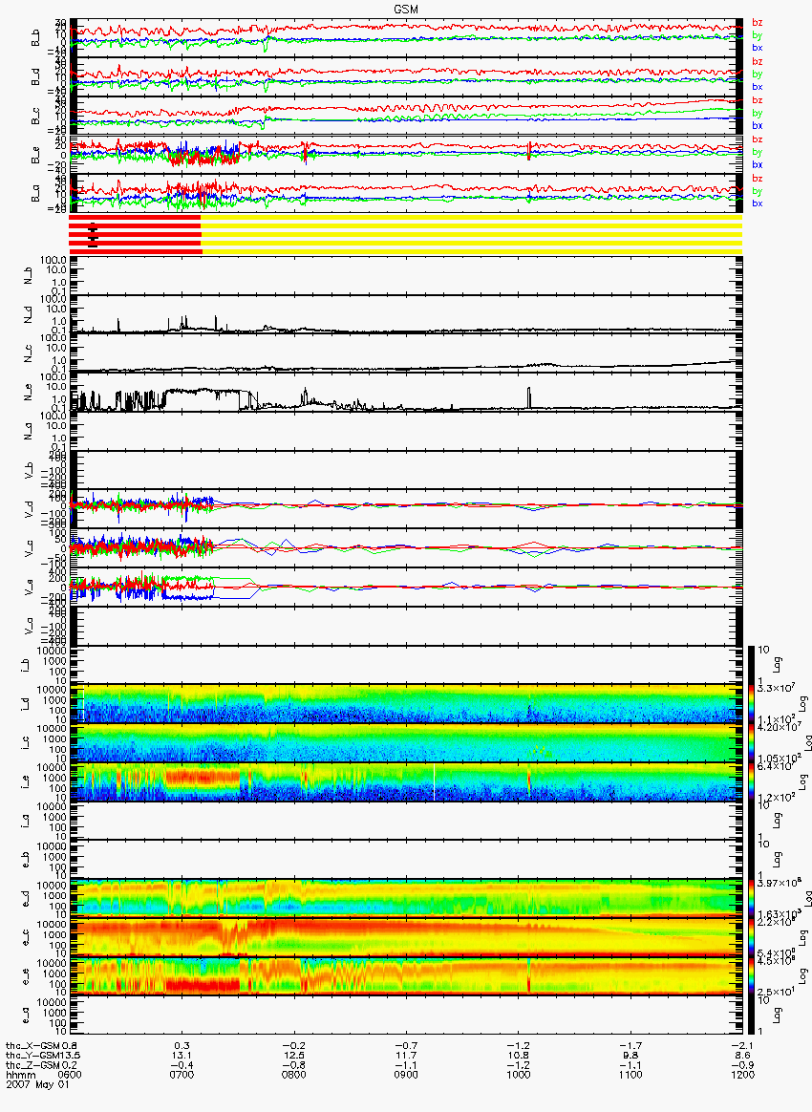Click the color scale beside i_d spectrogram
Screen dimensions: 812x1112
(752, 704)
